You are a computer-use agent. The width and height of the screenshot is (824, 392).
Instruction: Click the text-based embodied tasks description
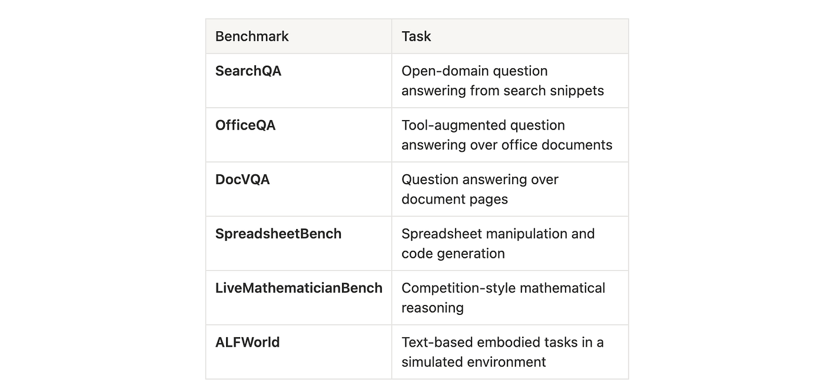point(503,351)
